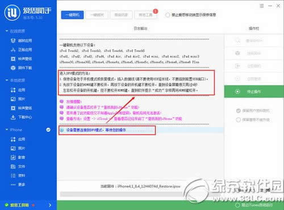Click the select firmware button in the operations panel

254,53
